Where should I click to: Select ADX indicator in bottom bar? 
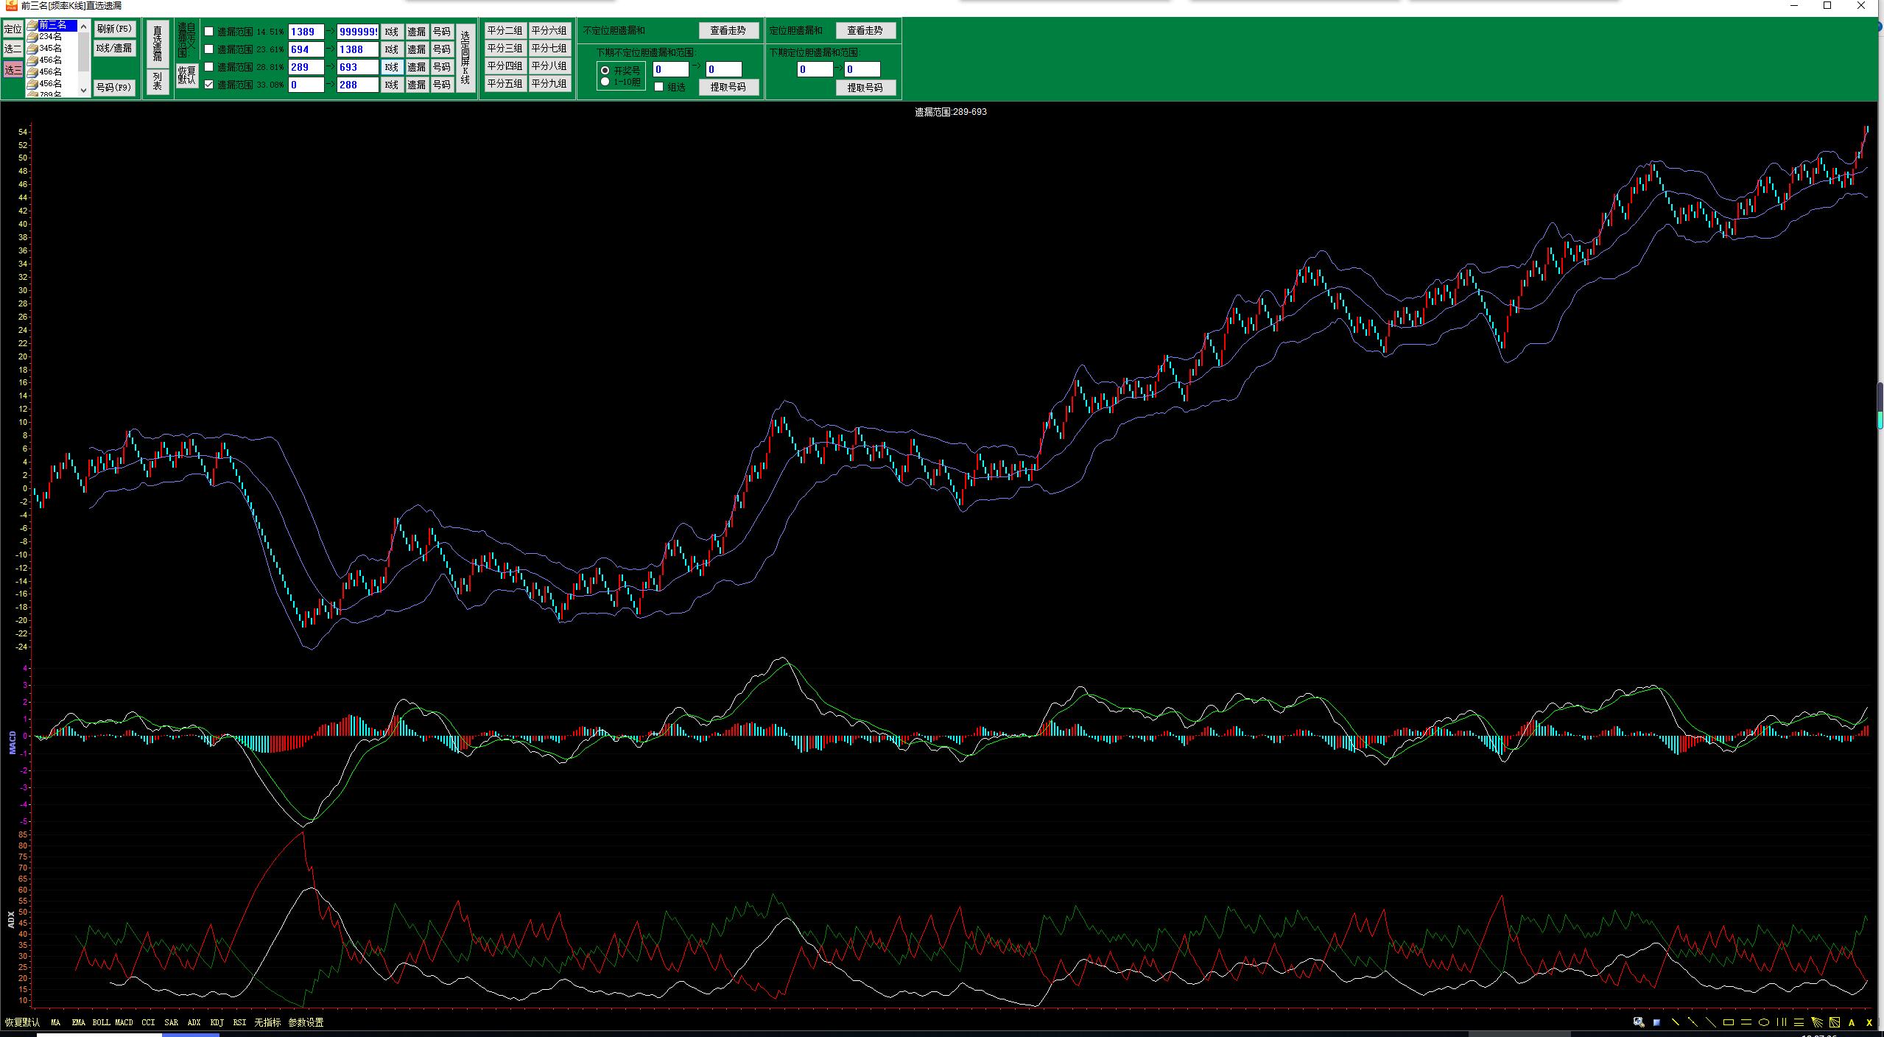(194, 1022)
